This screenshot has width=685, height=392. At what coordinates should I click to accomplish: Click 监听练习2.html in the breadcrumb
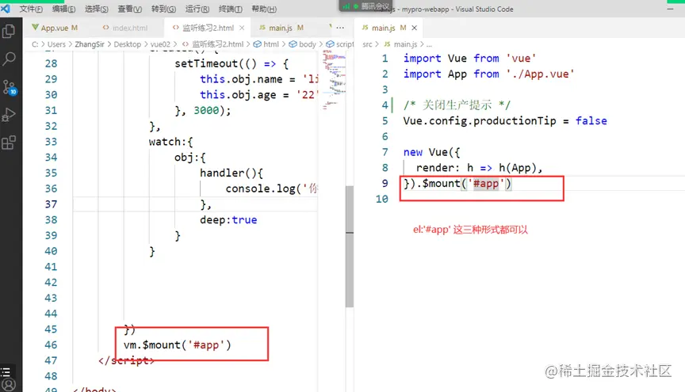[217, 44]
